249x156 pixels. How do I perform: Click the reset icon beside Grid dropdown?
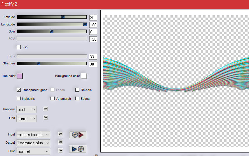(x=46, y=118)
